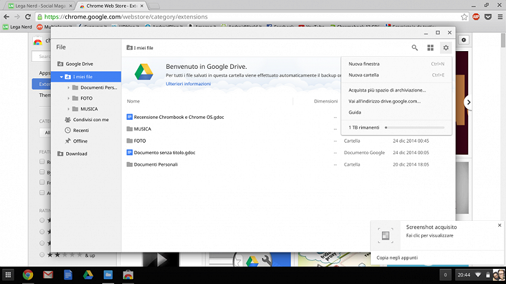Screen dimensions: 506x284
Task: Select Vai all'indirizzo drive.google.com
Action: pyautogui.click(x=397, y=101)
